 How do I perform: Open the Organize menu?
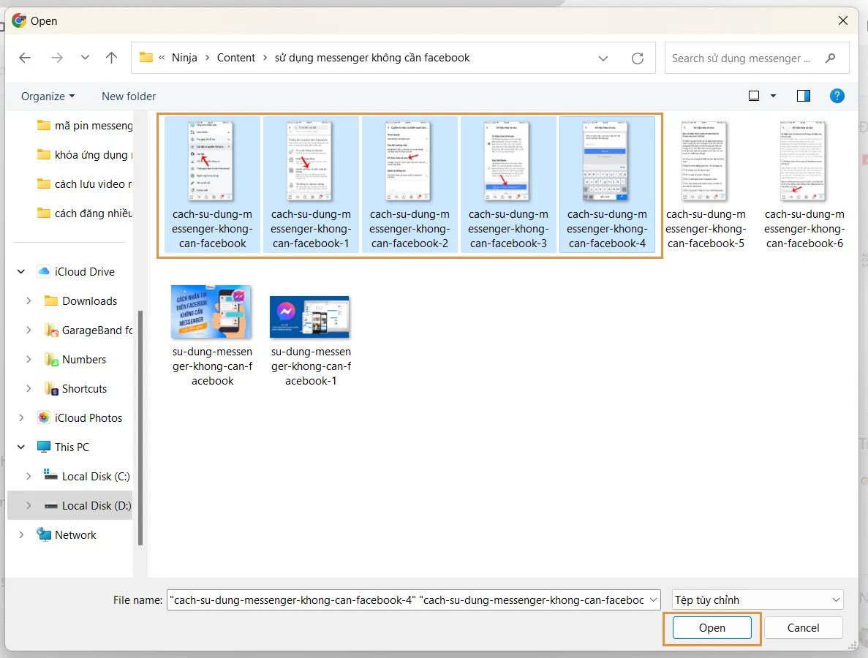48,96
